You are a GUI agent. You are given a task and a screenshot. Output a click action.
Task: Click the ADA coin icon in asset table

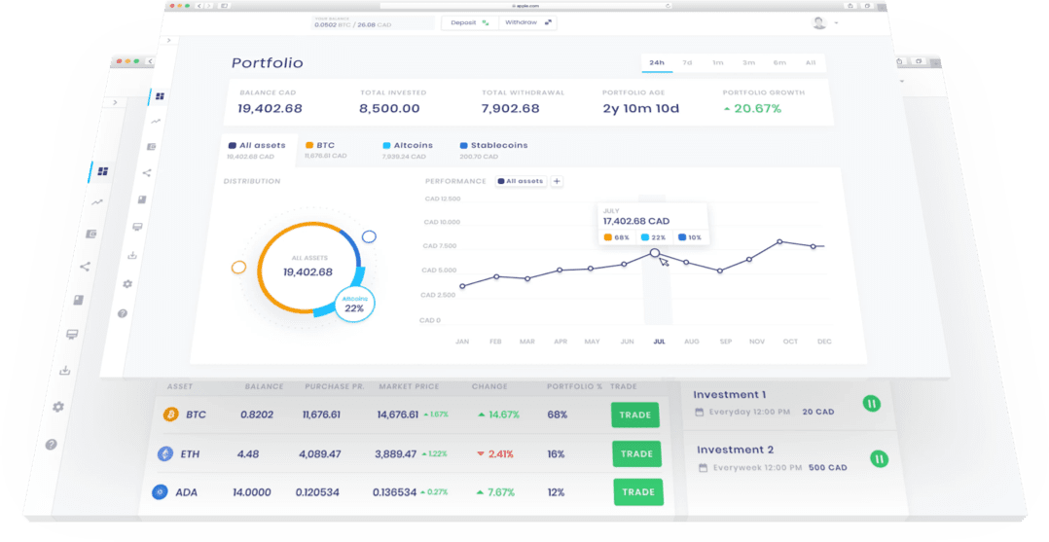pyautogui.click(x=160, y=492)
